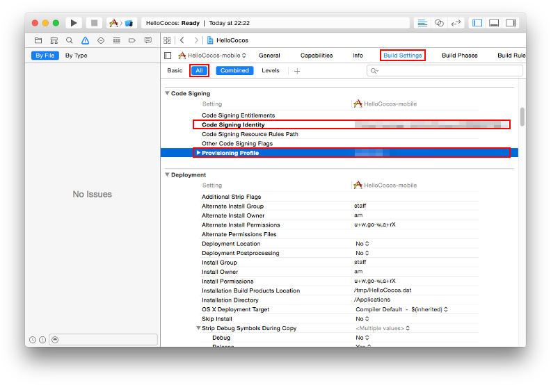The image size is (551, 385).
Task: Select the Alternate Install Group row
Action: 339,206
